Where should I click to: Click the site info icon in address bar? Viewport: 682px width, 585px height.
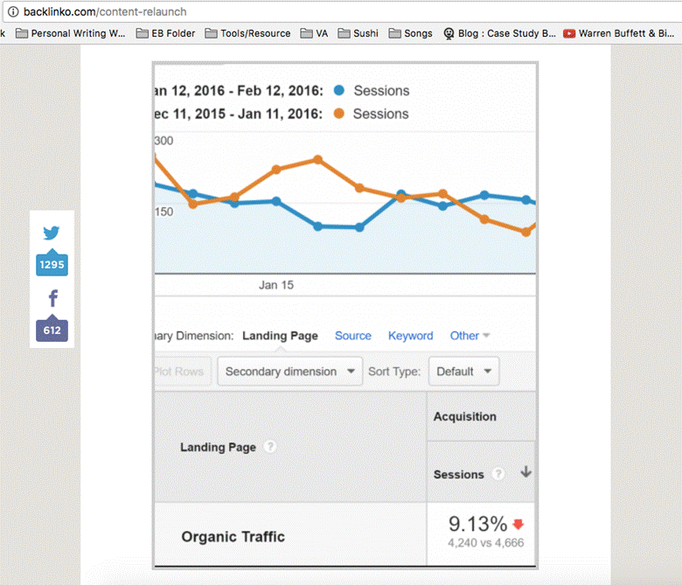(12, 12)
